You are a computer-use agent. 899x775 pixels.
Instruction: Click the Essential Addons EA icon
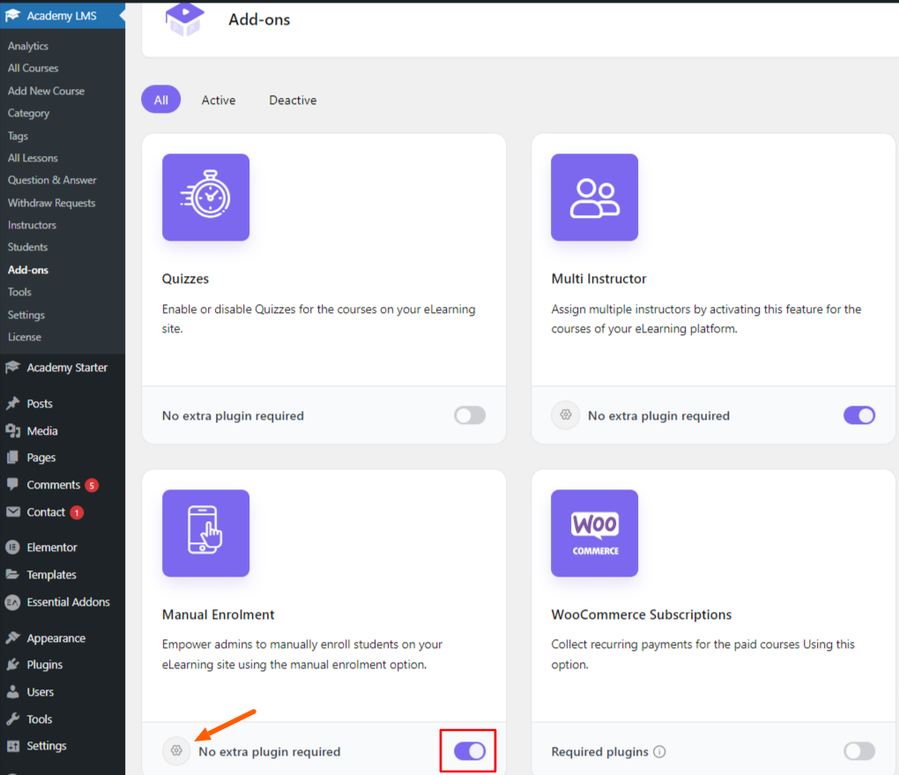[x=12, y=602]
